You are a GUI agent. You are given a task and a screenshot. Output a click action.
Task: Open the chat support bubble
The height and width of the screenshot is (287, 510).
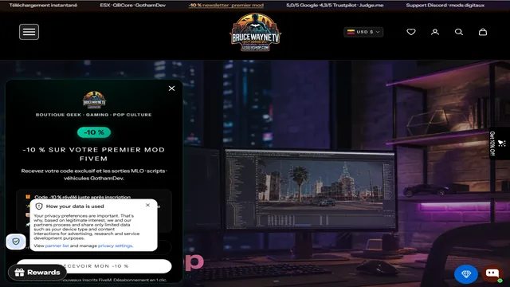tap(492, 273)
